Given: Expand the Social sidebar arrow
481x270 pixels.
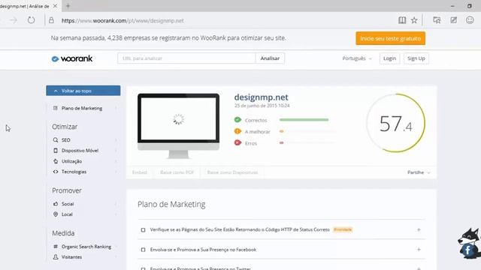Looking at the screenshot, I should coord(116,204).
